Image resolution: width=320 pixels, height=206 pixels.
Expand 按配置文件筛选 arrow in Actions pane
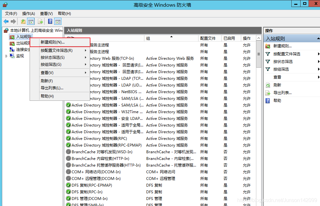pyautogui.click(x=318, y=54)
